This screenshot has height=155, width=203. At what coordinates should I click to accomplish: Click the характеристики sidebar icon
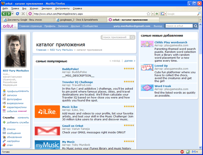click(x=4, y=107)
